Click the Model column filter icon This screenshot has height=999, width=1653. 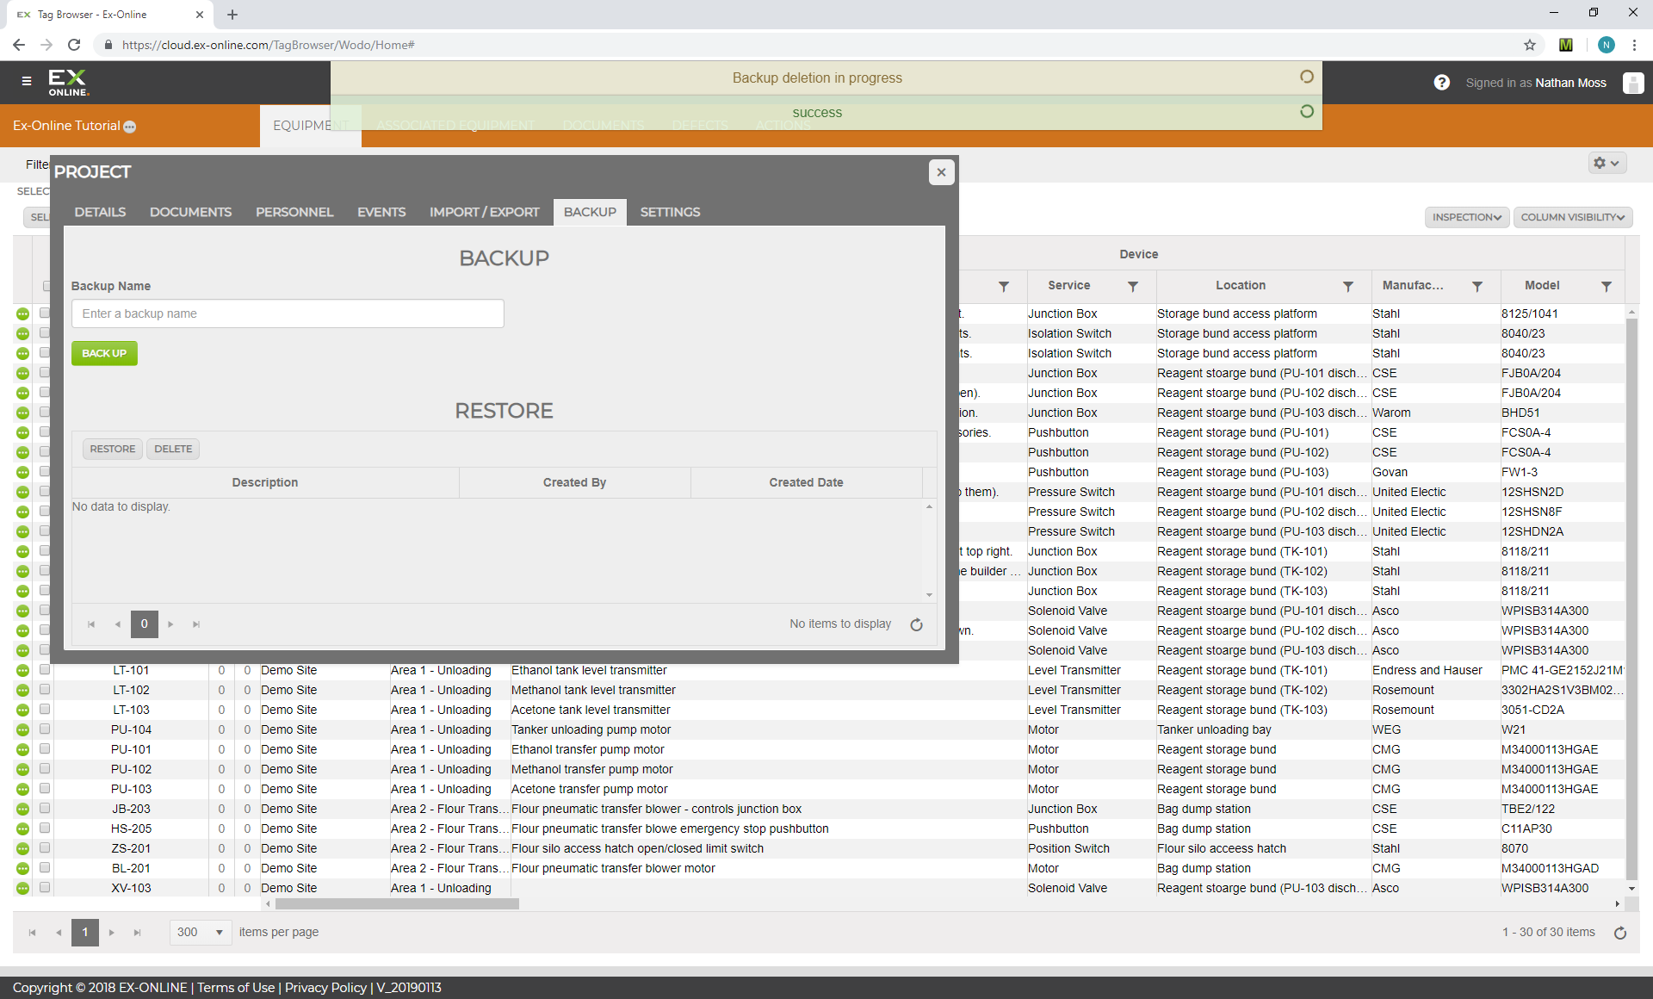point(1607,287)
